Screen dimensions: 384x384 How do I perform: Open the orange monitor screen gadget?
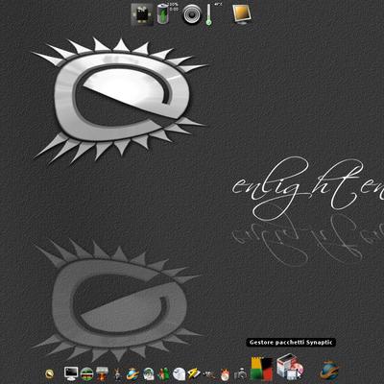tap(242, 13)
